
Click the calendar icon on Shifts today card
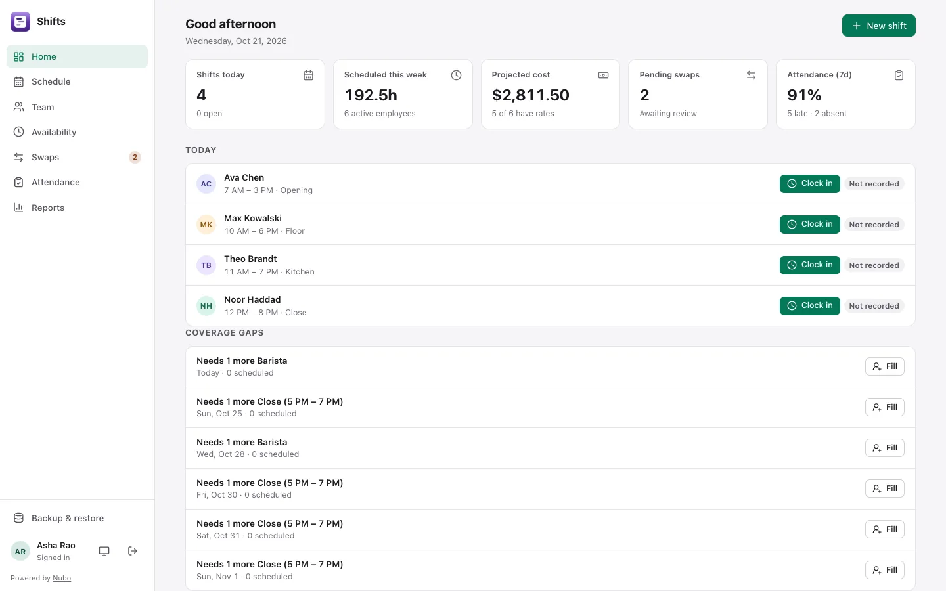pos(308,76)
